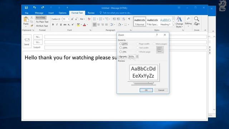Click the Subject input field
Screen dimensions: 229x129
[126, 48]
